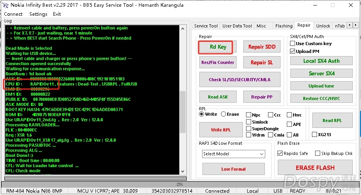The height and width of the screenshot is (195, 361).
Task: Click the 'RM-484 Nokia N86 8MP' status entry
Action: coord(34,191)
